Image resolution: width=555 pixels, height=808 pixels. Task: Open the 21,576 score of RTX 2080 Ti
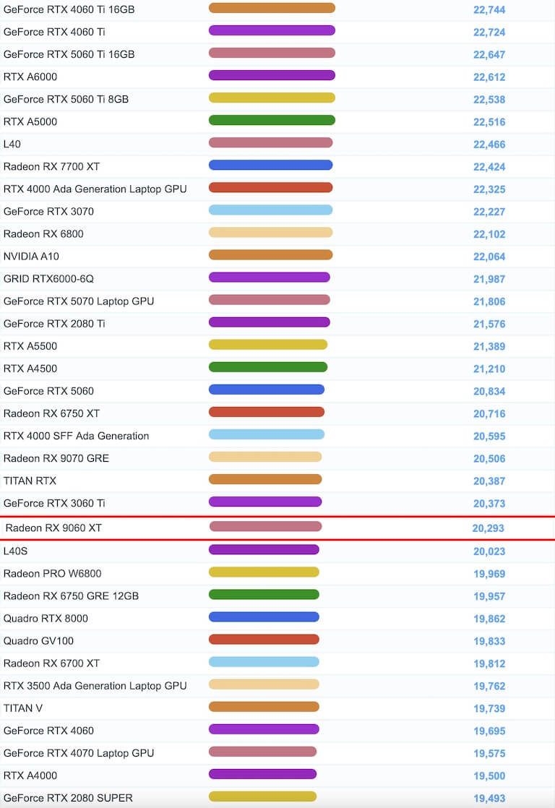[489, 324]
